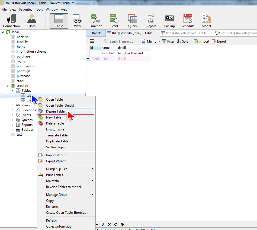
Task: Open Dump SQL File submenu
Action: pos(66,169)
